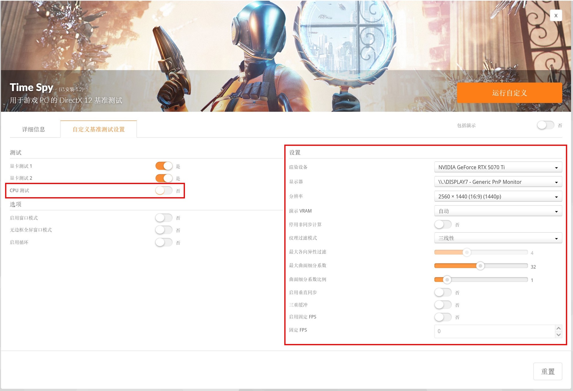Image resolution: width=573 pixels, height=391 pixels.
Task: Click the 重置 reset button
Action: pos(548,371)
